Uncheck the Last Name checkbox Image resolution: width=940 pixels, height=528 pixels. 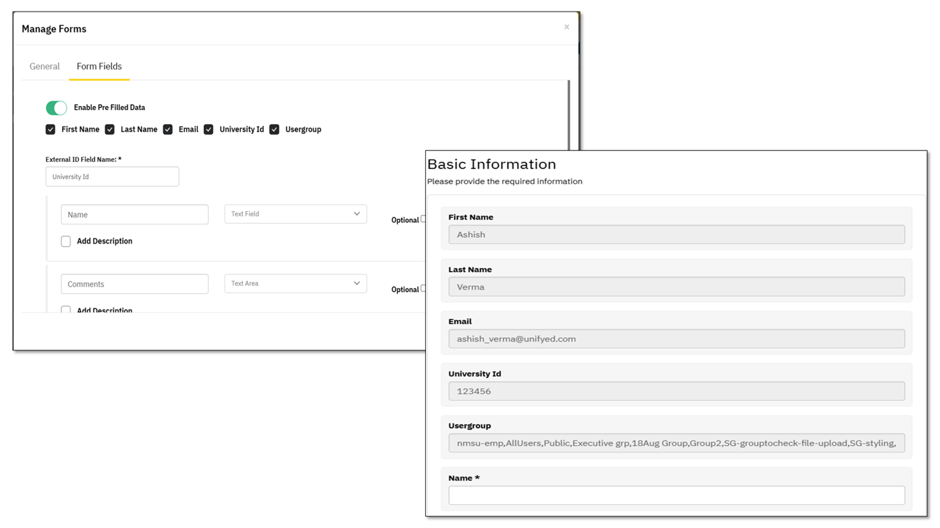[110, 129]
